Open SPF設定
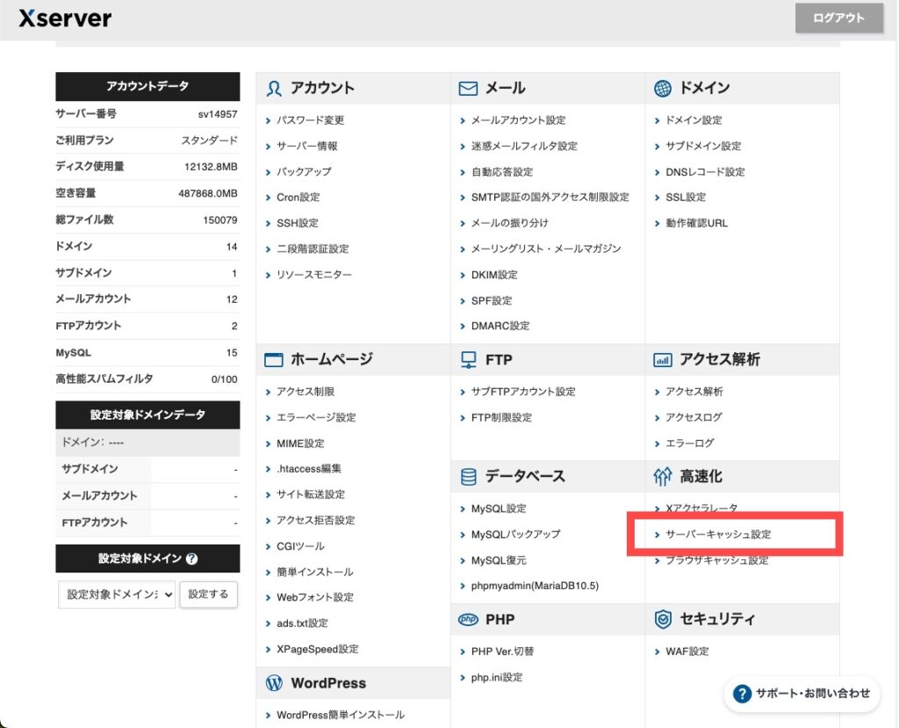 492,300
